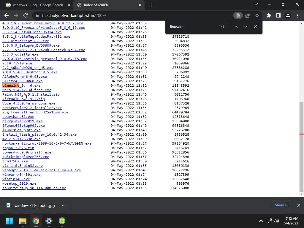304x228 pixels.
Task: Click phpBB-3.0.6.zip link
Action: [x=18, y=148]
